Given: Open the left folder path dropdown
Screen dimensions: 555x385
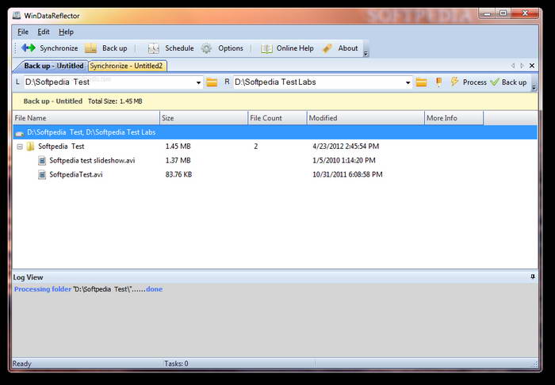Looking at the screenshot, I should coord(198,82).
